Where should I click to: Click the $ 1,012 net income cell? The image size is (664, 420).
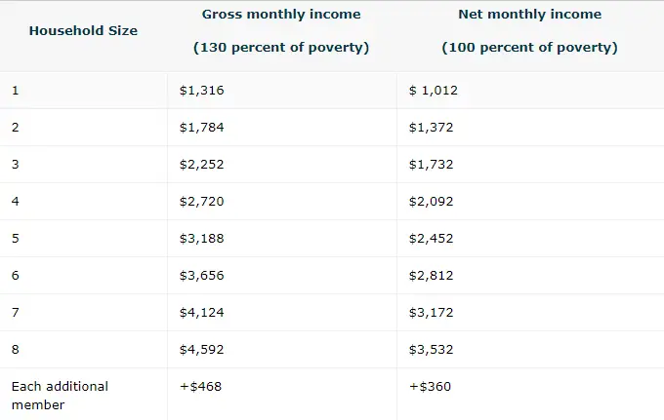pos(434,91)
